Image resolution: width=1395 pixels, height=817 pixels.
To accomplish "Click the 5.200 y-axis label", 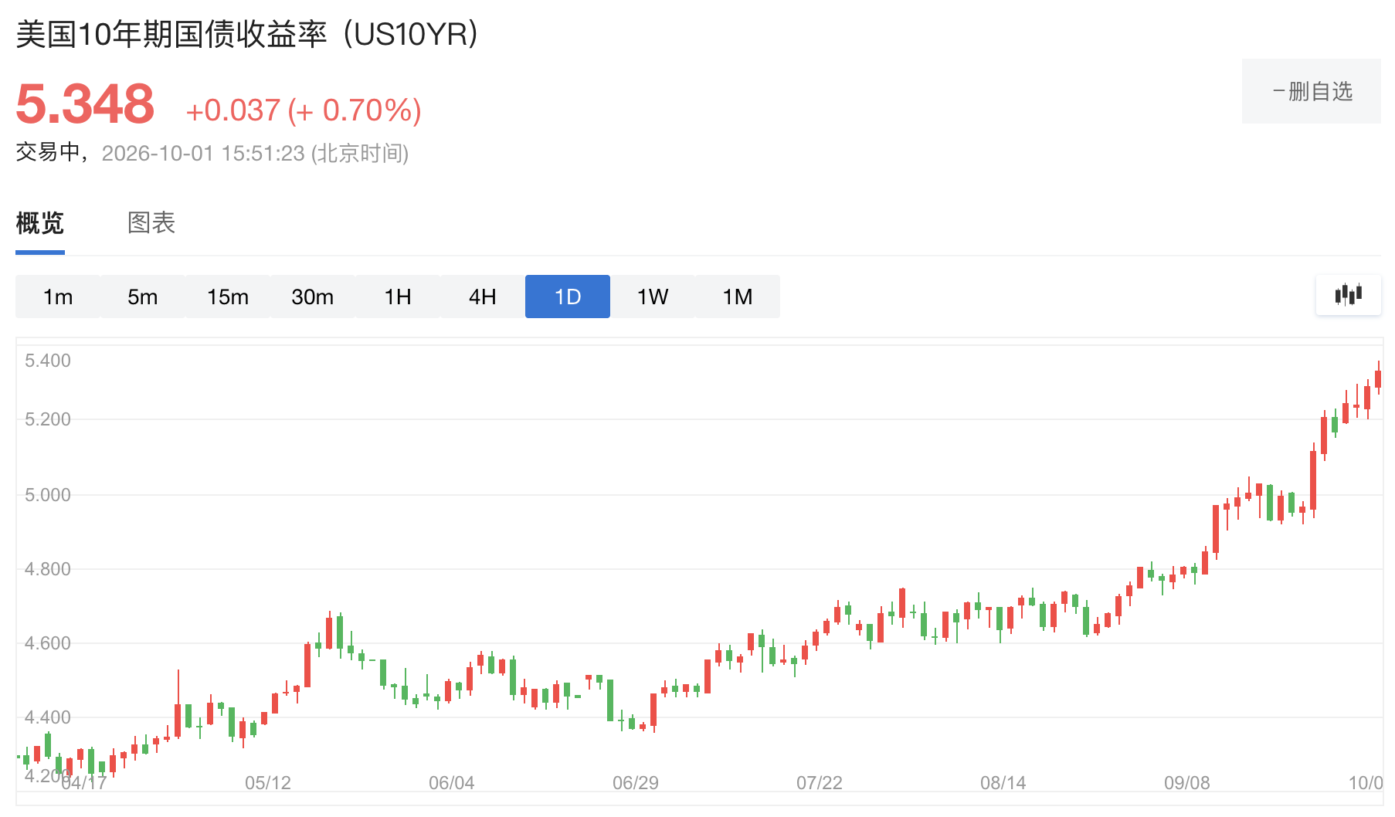I will coord(47,419).
